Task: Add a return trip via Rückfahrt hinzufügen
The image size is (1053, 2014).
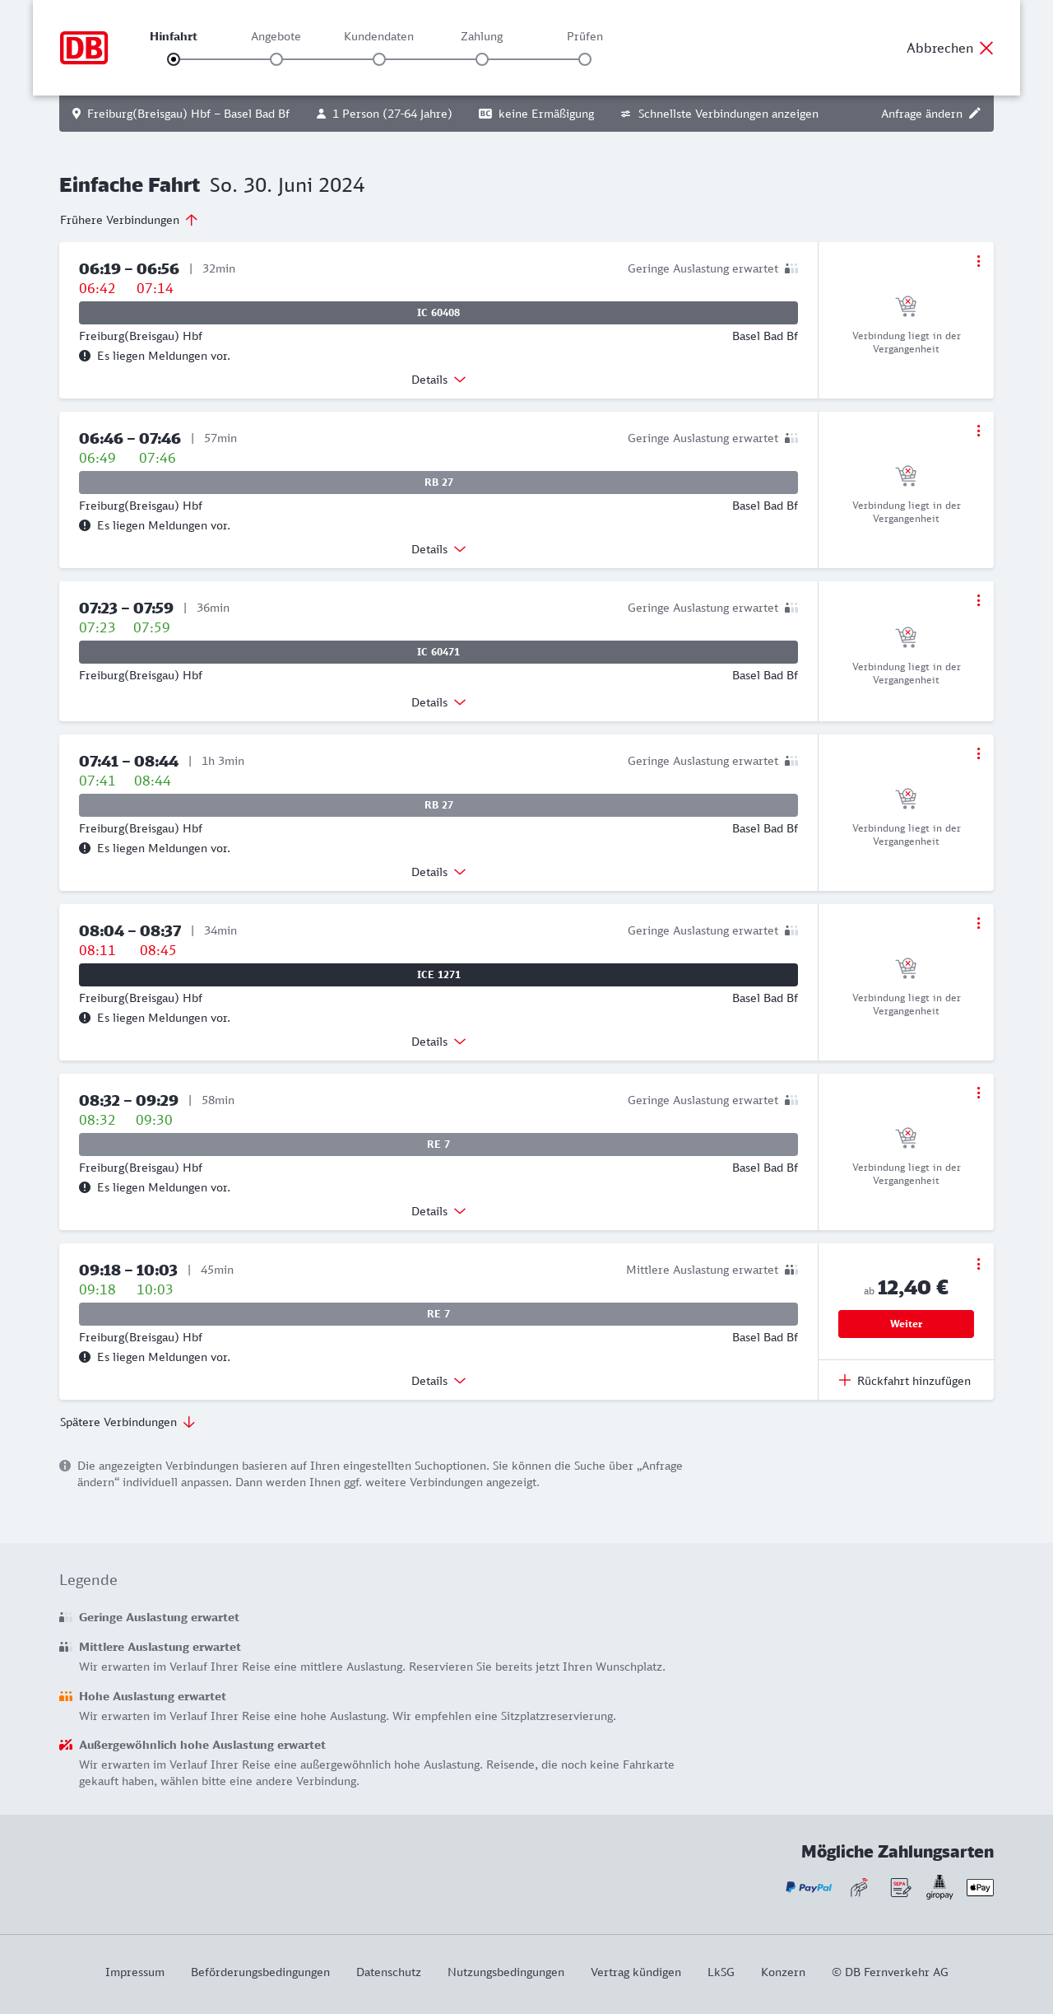Action: [x=905, y=1381]
